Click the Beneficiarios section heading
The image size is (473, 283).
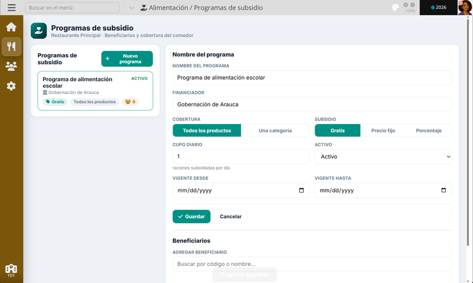click(x=191, y=240)
